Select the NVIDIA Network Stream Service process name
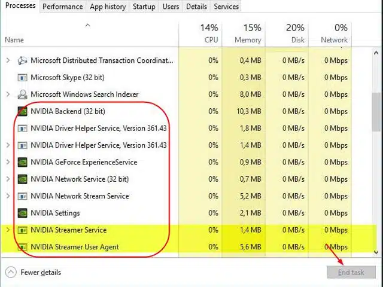 point(80,196)
